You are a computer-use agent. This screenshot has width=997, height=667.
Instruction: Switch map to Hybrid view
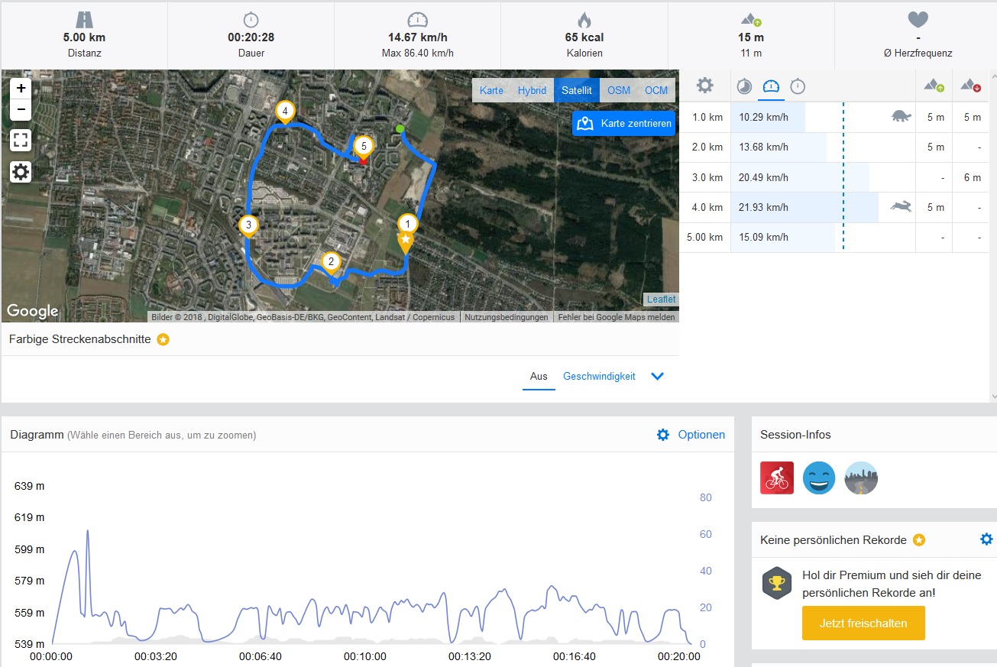click(x=532, y=90)
